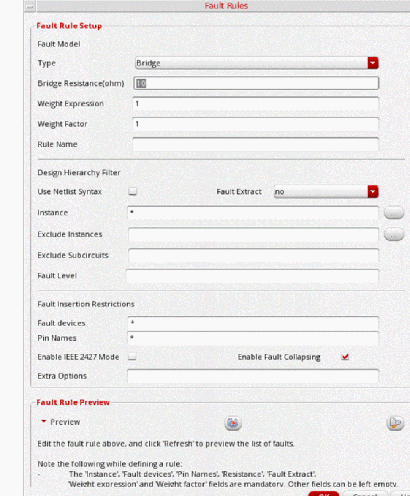Click the Fault Rule Preview heading

73,402
